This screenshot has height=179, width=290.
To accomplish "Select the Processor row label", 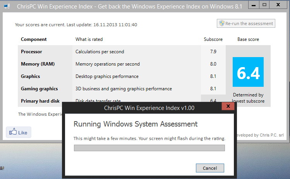I will coord(31,52).
